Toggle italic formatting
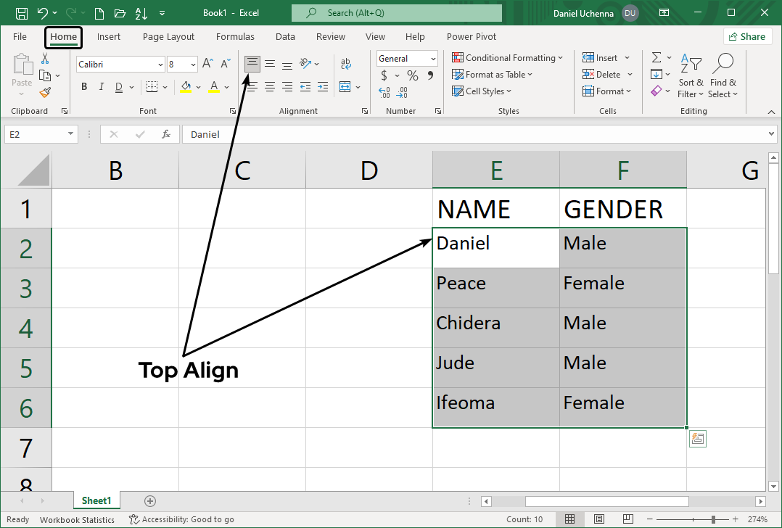782x528 pixels. point(101,86)
